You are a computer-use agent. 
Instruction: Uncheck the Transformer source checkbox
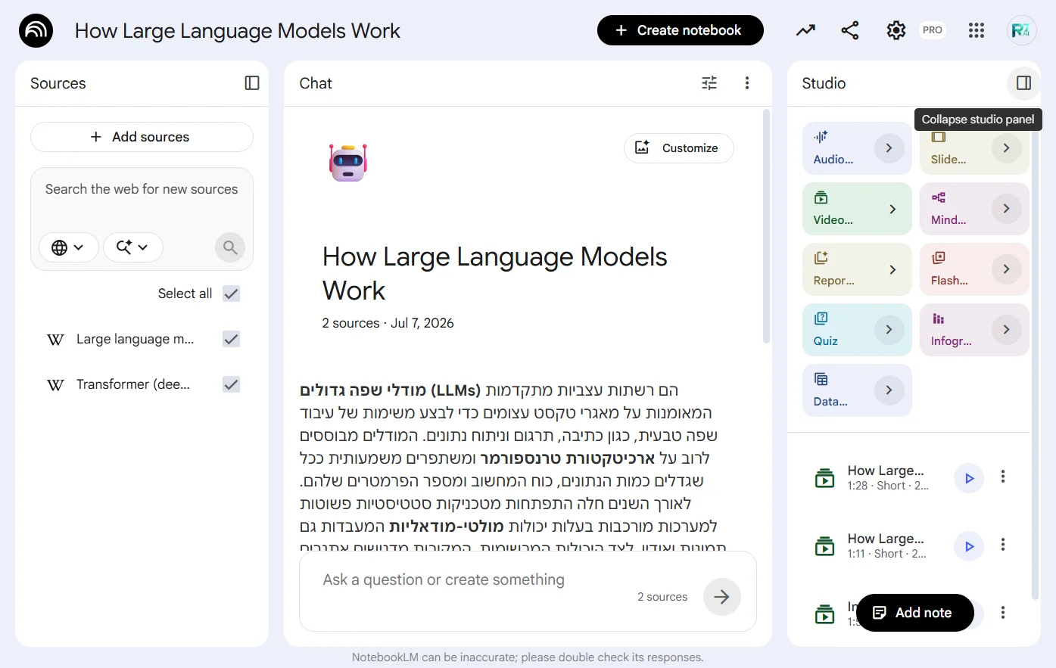(232, 384)
